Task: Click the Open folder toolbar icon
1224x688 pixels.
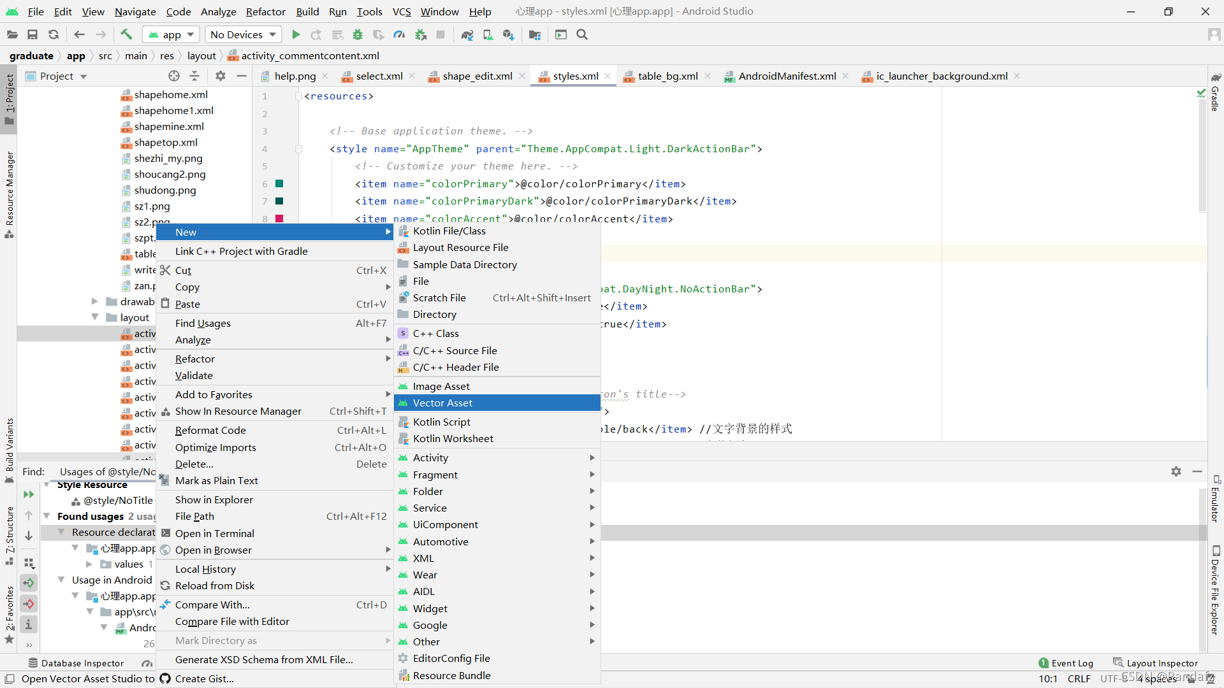Action: click(x=11, y=34)
